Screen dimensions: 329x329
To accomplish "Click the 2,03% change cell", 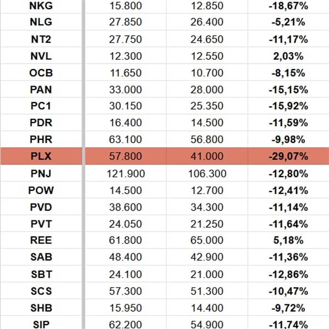I will coord(287,55).
